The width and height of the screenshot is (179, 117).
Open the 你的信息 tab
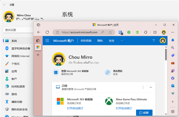coord(86,41)
